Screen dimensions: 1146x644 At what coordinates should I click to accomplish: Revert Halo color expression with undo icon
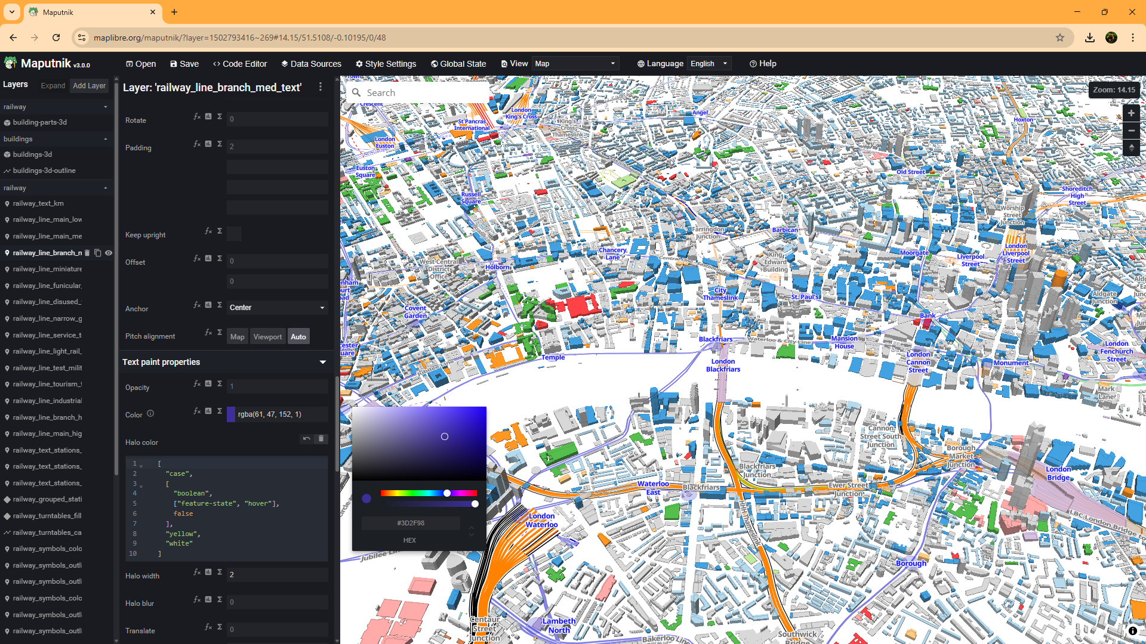(x=307, y=439)
